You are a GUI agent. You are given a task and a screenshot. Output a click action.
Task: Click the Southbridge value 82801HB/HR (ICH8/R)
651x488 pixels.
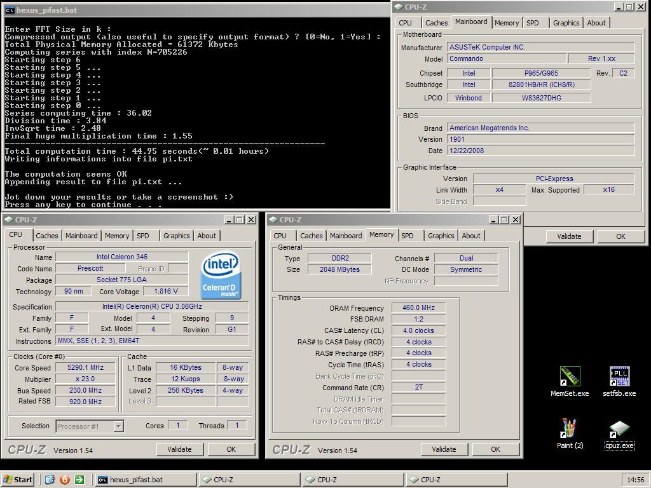tap(541, 85)
